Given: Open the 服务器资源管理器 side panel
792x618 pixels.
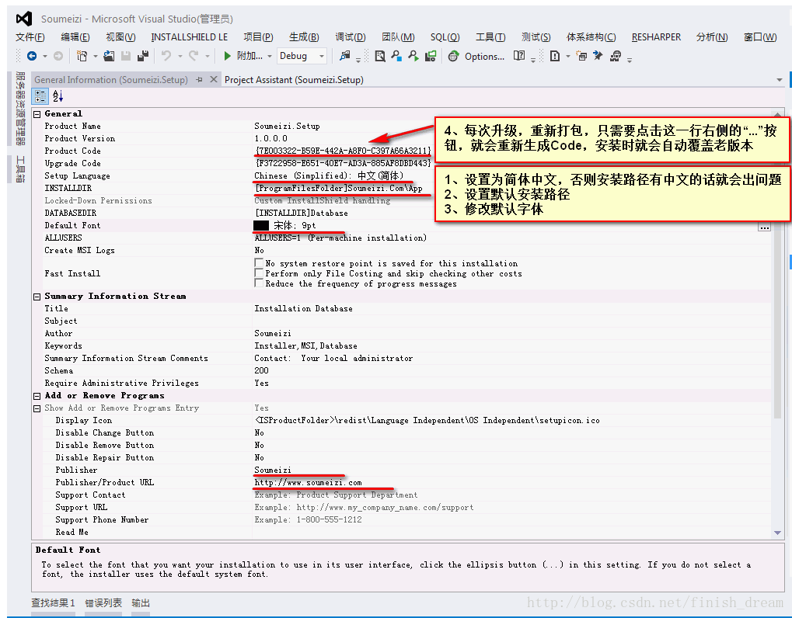Looking at the screenshot, I should pyautogui.click(x=20, y=108).
